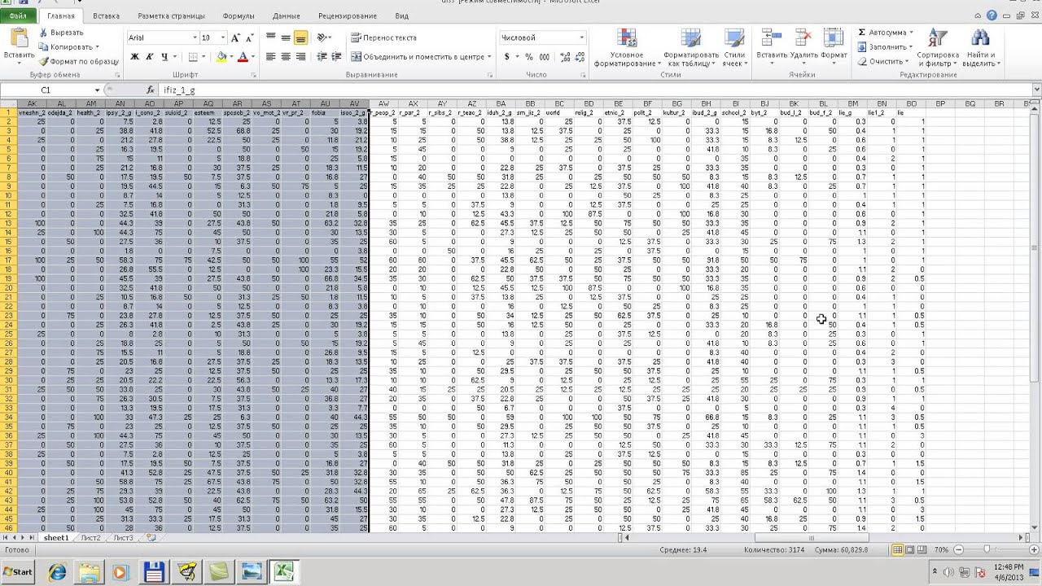Expand the formula bar with the right-side arrow

click(x=1035, y=90)
